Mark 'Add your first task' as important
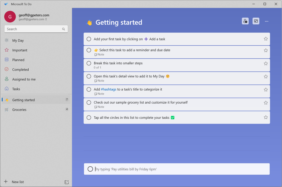282x187 pixels. (x=266, y=39)
